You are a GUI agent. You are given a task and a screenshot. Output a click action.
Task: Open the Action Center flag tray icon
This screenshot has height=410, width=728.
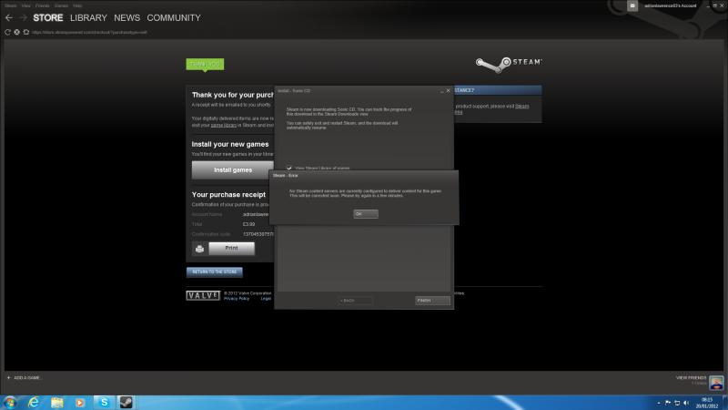(x=668, y=403)
